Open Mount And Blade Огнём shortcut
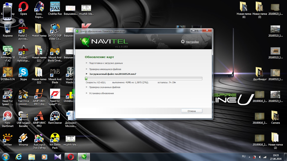 pos(55,54)
